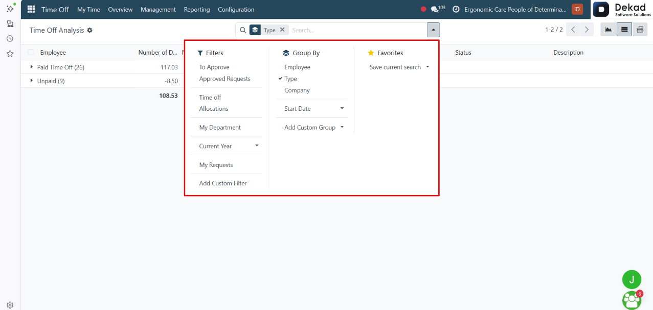653x310 pixels.
Task: Open the Configuration menu
Action: [236, 9]
